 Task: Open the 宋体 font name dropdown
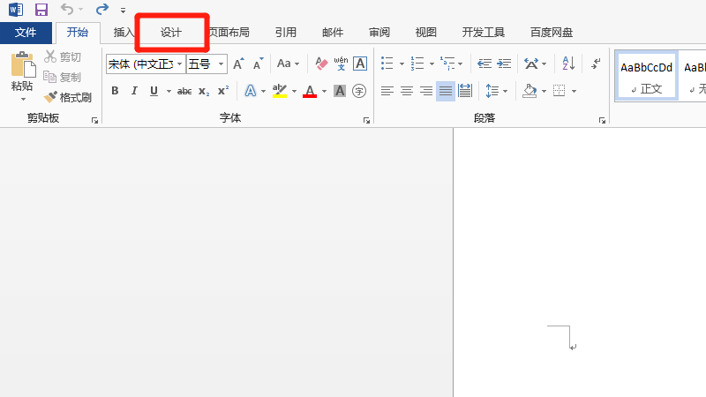click(x=179, y=64)
